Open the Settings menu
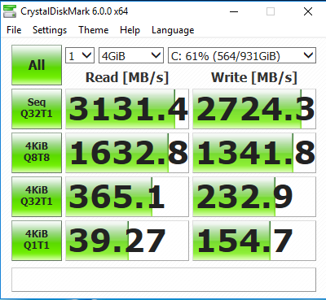The height and width of the screenshot is (300, 326). click(x=50, y=30)
